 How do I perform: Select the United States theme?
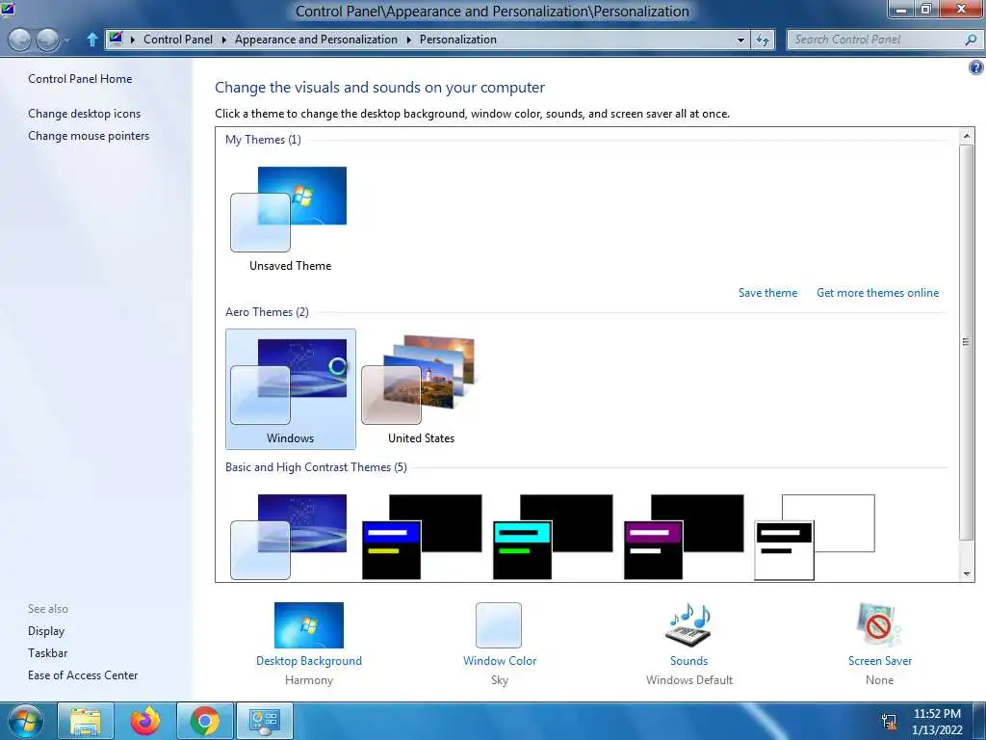421,389
